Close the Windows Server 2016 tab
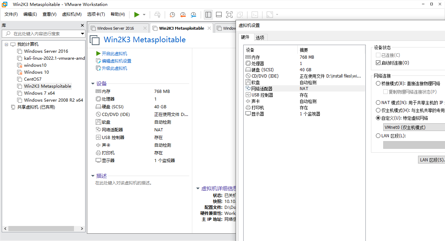Screen dimensions: 445x241 (x=144, y=28)
